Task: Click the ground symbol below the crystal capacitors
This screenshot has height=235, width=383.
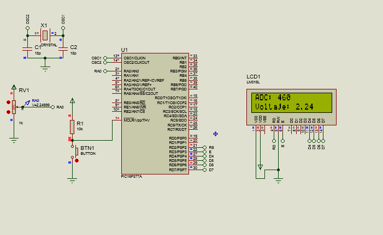Action: coord(45,68)
